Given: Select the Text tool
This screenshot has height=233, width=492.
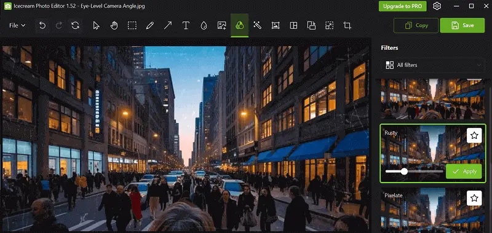Looking at the screenshot, I should click(x=186, y=25).
